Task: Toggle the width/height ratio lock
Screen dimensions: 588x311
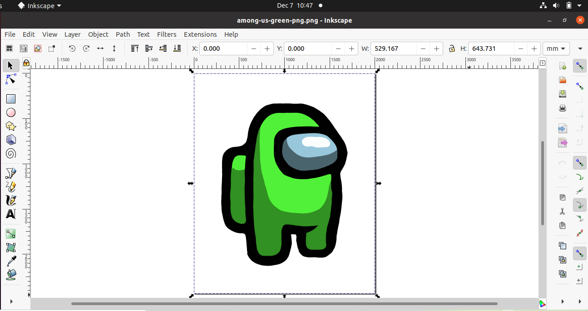Action: tap(451, 49)
